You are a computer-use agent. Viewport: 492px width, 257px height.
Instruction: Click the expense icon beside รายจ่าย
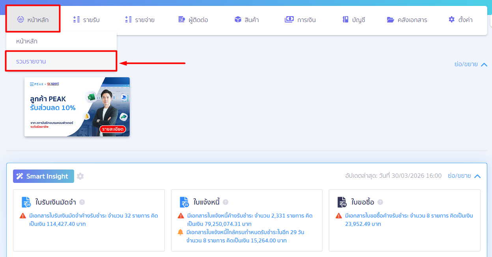128,19
